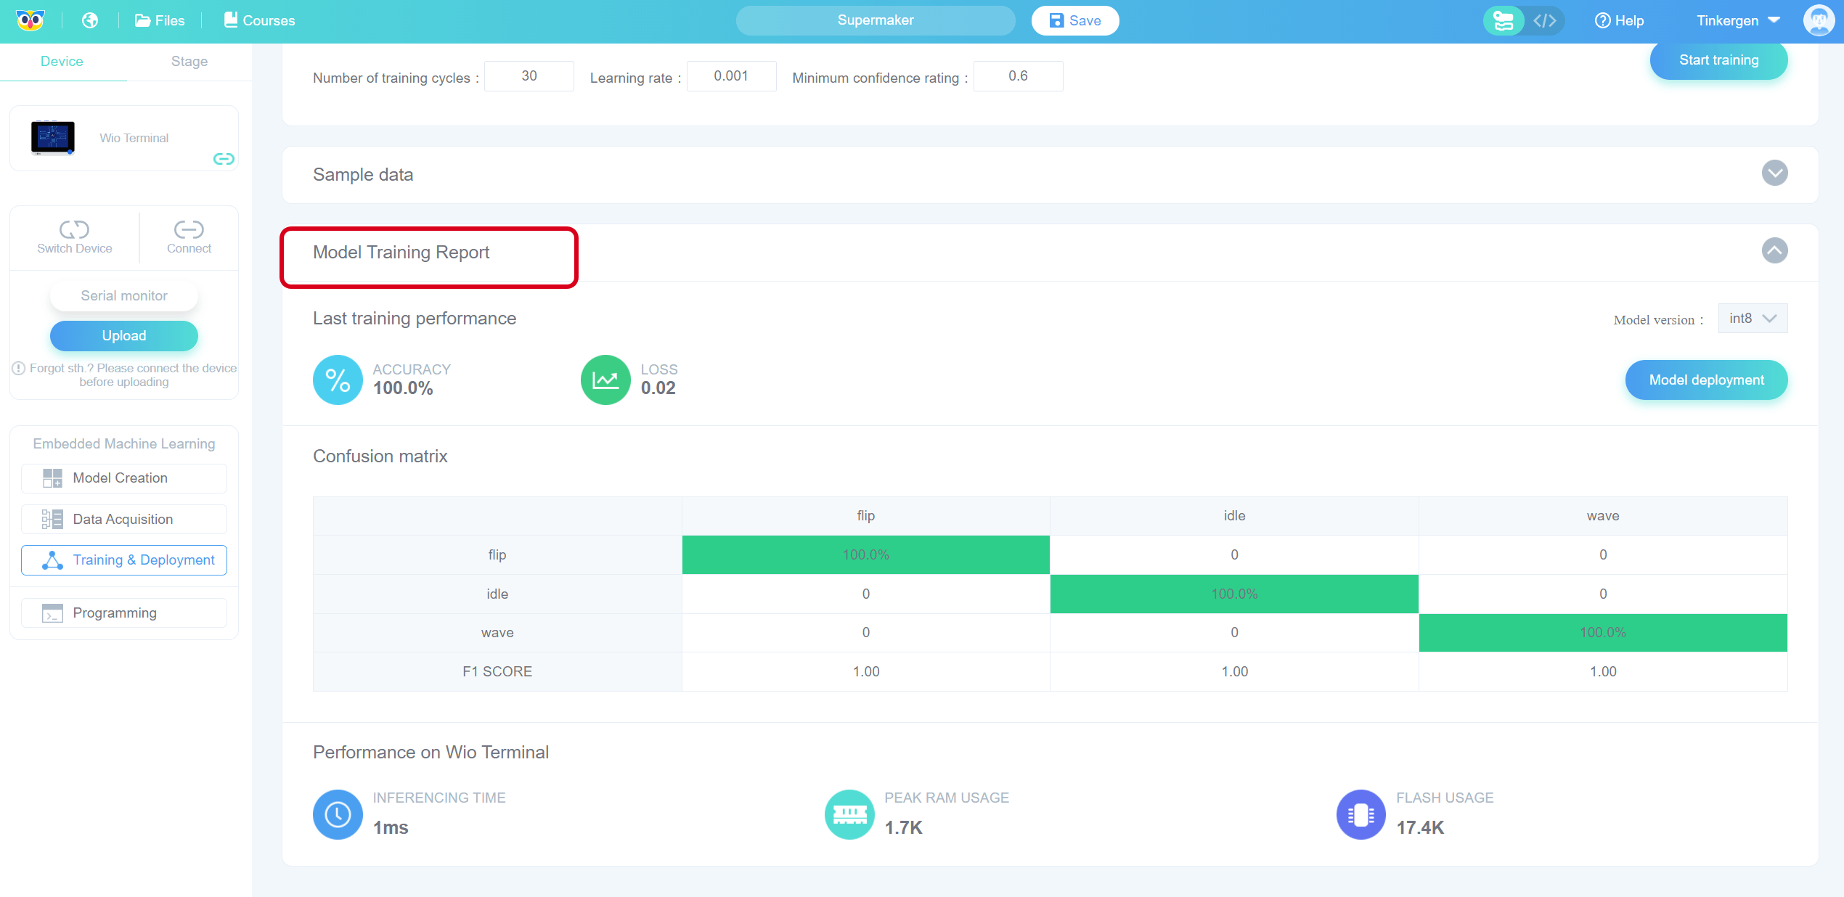Click the 1ms inferencing time value
The image size is (1844, 897).
391,828
